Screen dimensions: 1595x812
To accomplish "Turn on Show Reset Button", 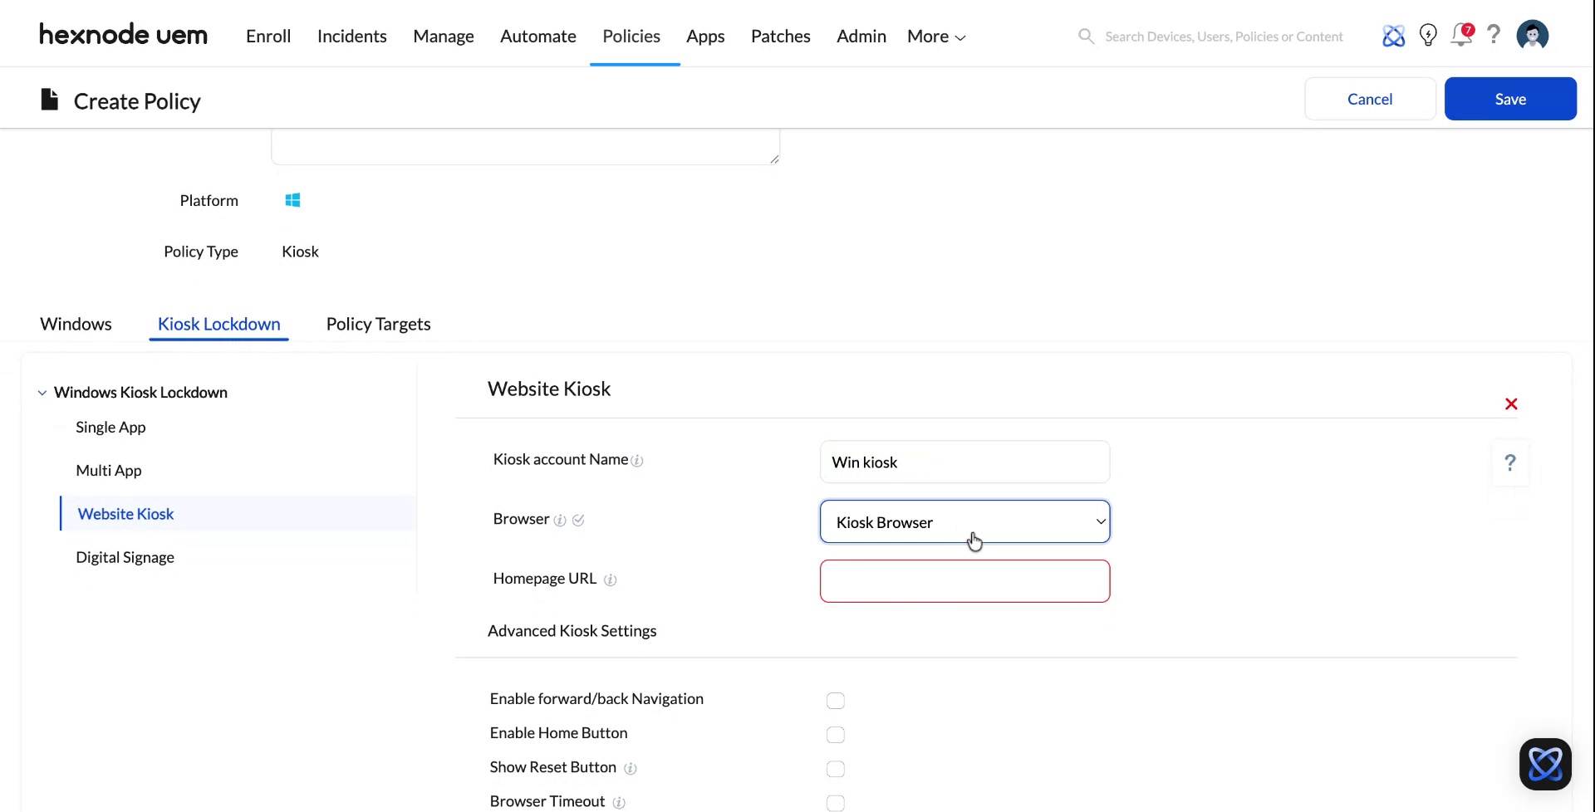I will click(x=835, y=769).
